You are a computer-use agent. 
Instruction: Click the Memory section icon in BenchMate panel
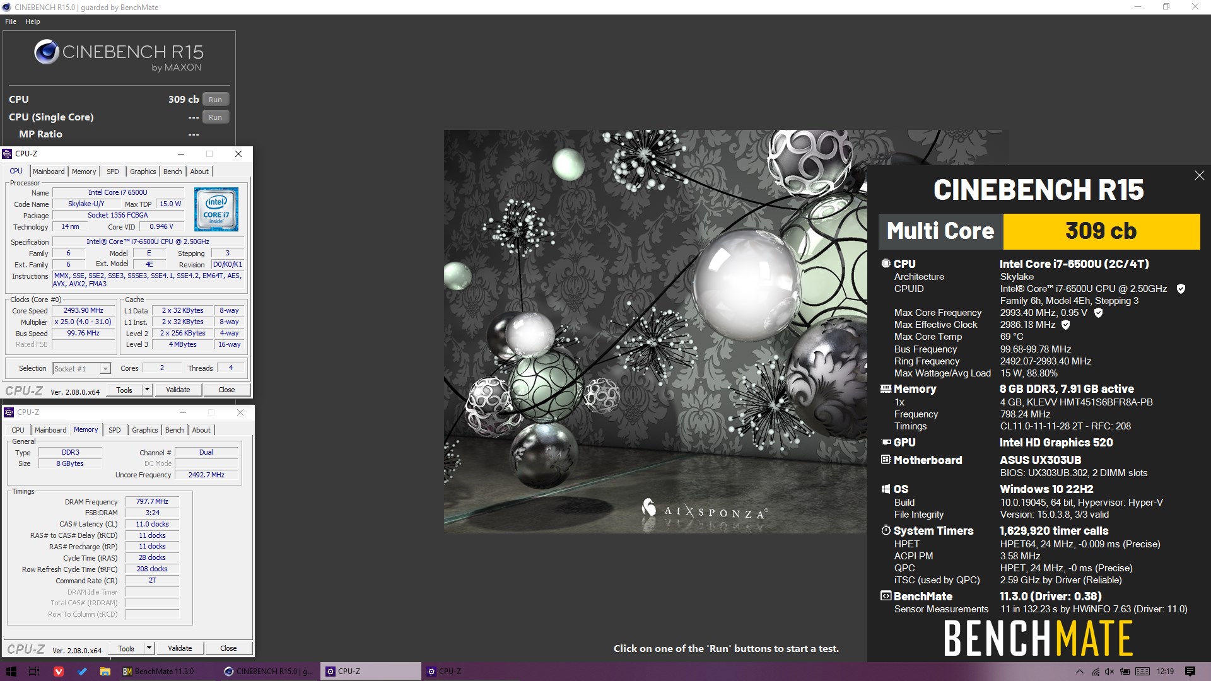coord(886,389)
